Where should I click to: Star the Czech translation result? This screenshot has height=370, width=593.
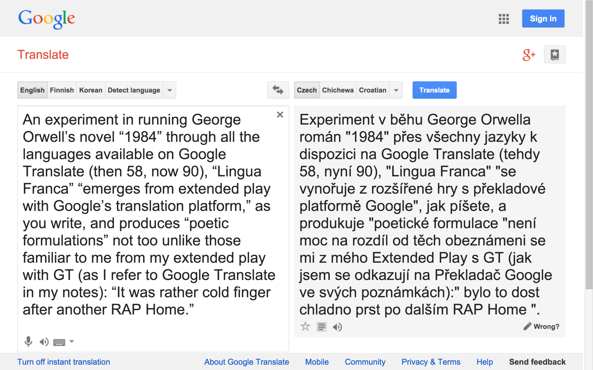pos(305,327)
